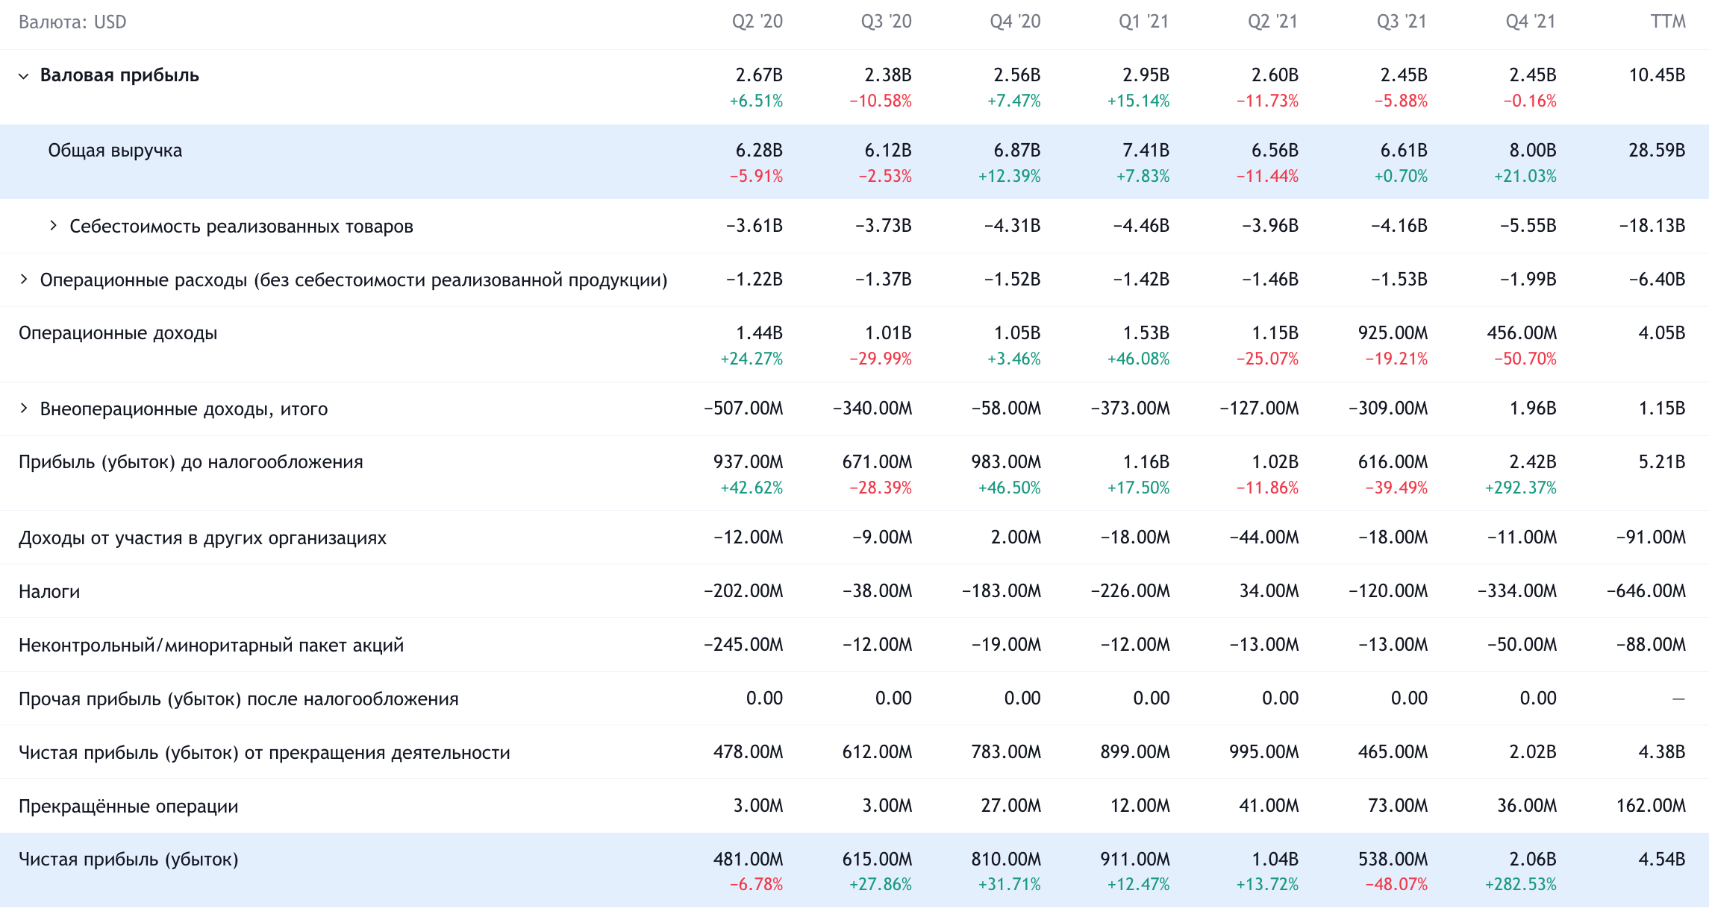Select the Общая выручка row label

tap(115, 151)
